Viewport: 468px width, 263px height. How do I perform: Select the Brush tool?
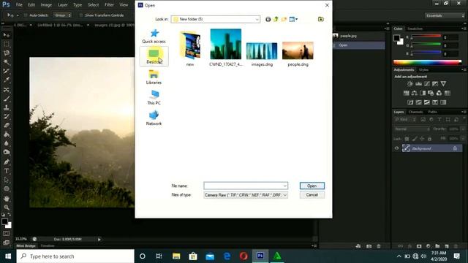coord(7,99)
